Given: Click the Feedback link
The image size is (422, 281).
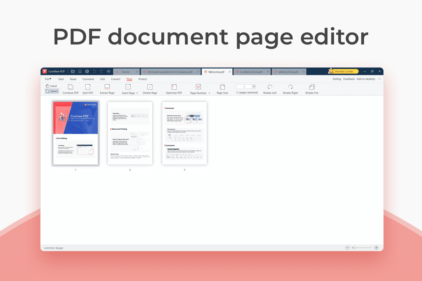Looking at the screenshot, I should coord(349,79).
